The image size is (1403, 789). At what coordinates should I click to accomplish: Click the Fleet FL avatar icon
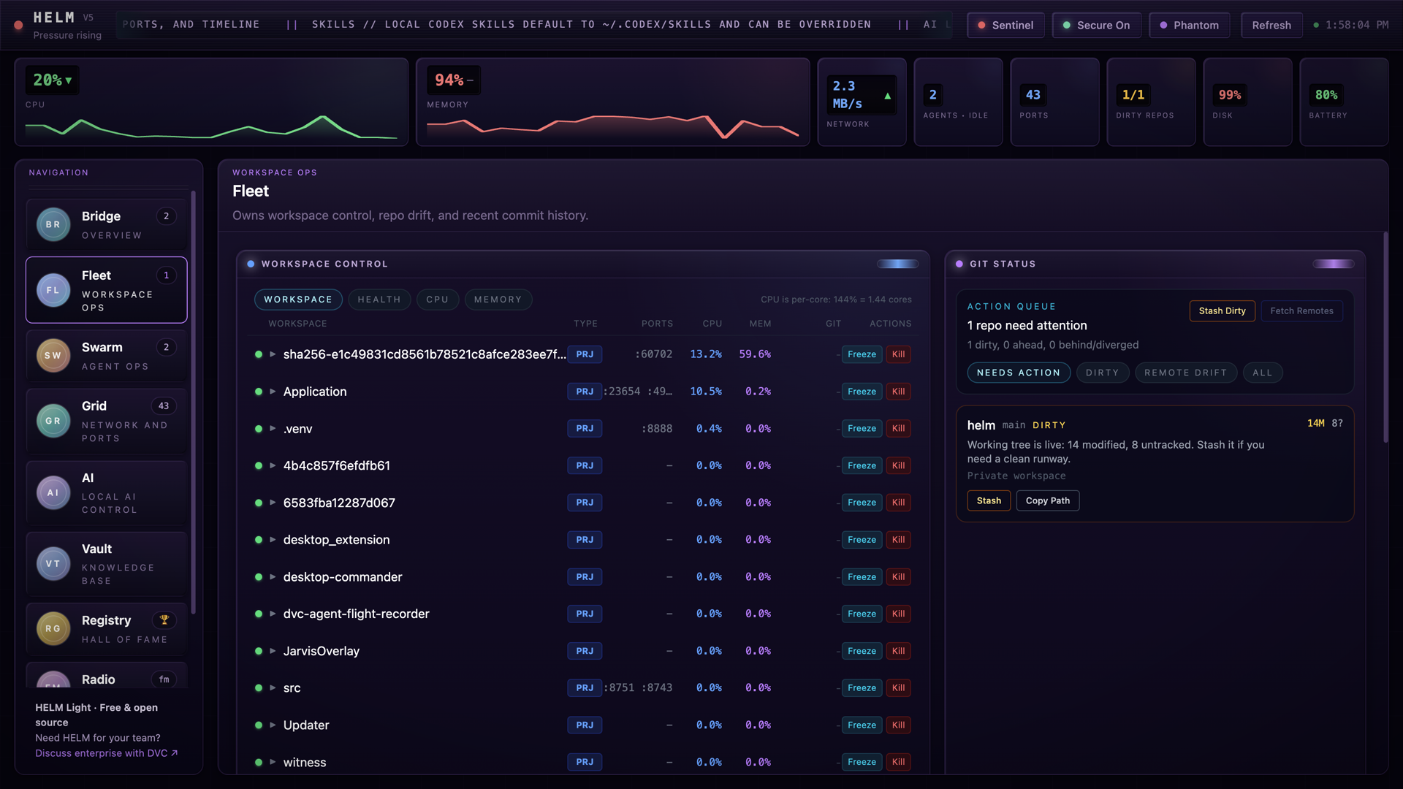[x=53, y=290]
